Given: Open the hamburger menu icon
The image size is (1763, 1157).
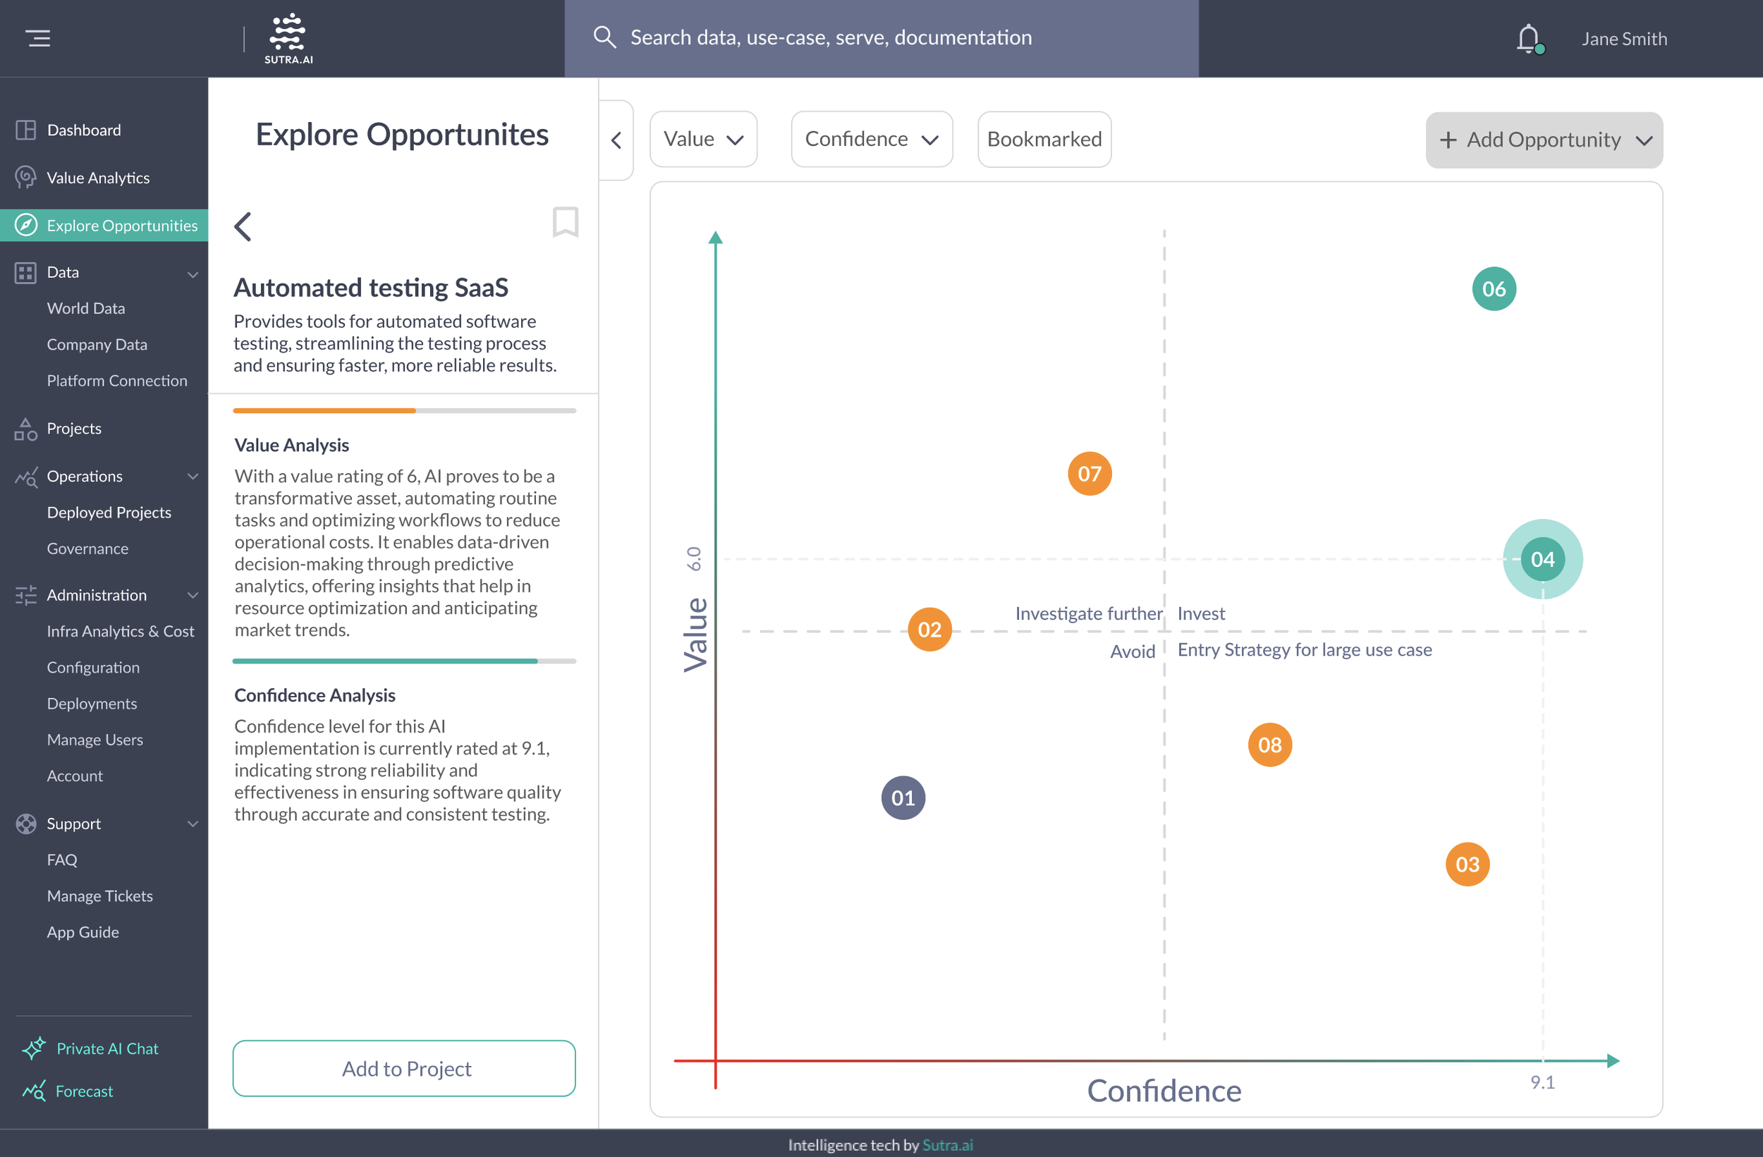Looking at the screenshot, I should [x=38, y=38].
